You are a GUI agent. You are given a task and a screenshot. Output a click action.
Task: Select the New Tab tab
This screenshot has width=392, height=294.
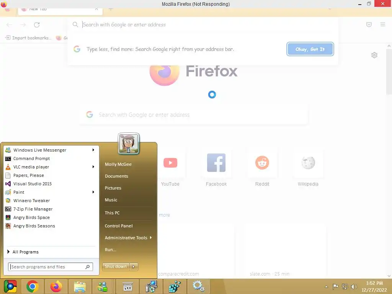point(60,11)
